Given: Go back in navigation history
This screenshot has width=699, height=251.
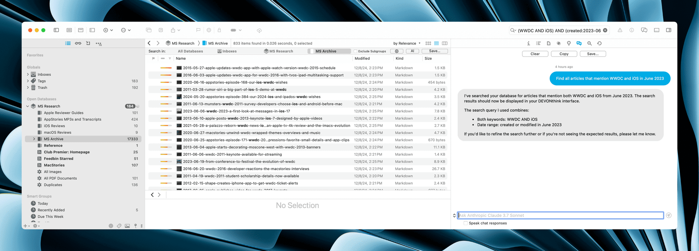Looking at the screenshot, I should 149,43.
